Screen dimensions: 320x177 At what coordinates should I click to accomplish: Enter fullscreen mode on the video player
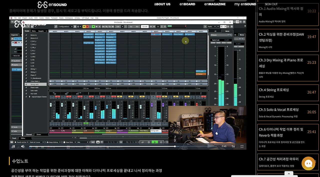(x=242, y=146)
